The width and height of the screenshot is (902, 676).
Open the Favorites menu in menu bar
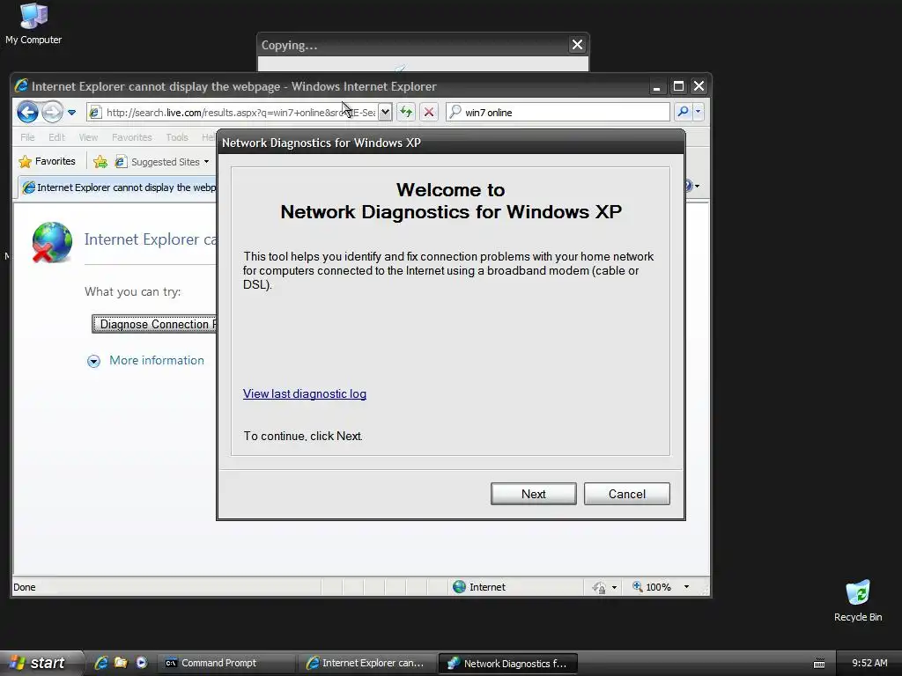click(132, 137)
